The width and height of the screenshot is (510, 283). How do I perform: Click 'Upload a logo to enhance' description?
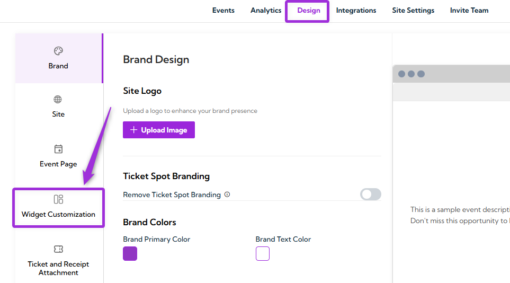tap(190, 111)
